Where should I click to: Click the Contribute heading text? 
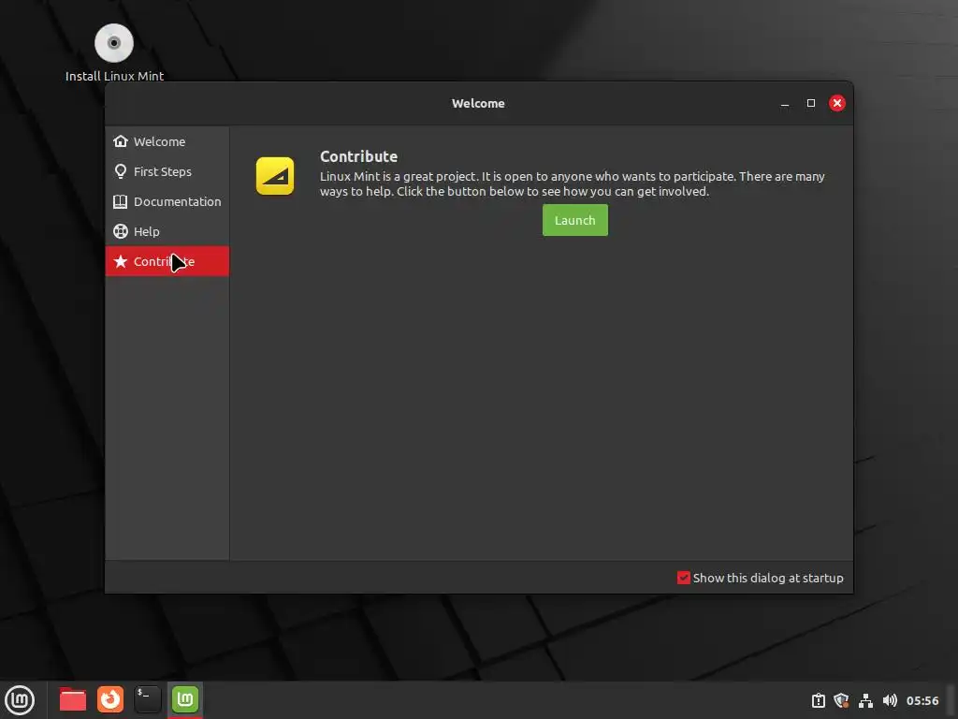(358, 156)
